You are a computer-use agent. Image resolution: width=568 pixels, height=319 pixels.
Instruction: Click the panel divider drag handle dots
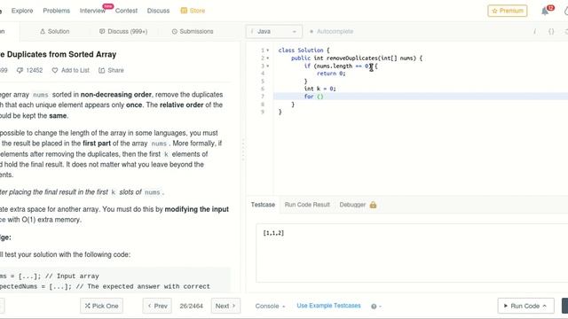click(243, 150)
